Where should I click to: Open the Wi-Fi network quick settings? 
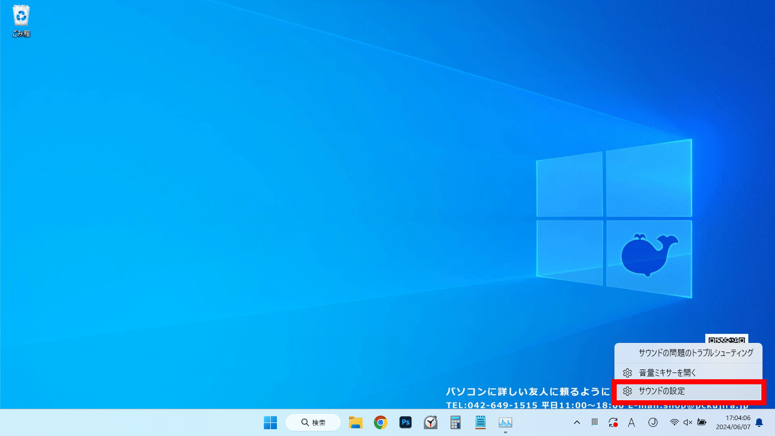(x=674, y=422)
